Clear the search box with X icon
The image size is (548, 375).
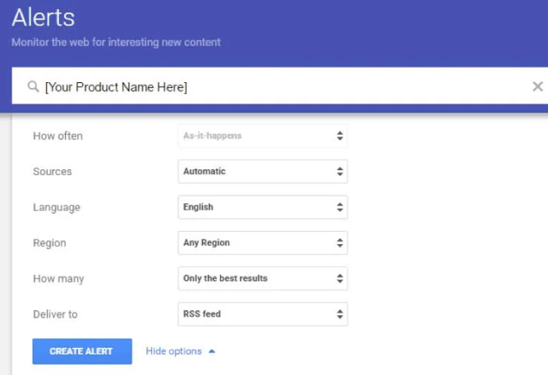[x=537, y=86]
